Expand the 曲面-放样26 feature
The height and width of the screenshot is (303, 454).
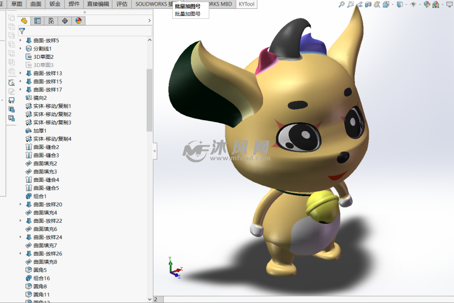[x=20, y=253]
